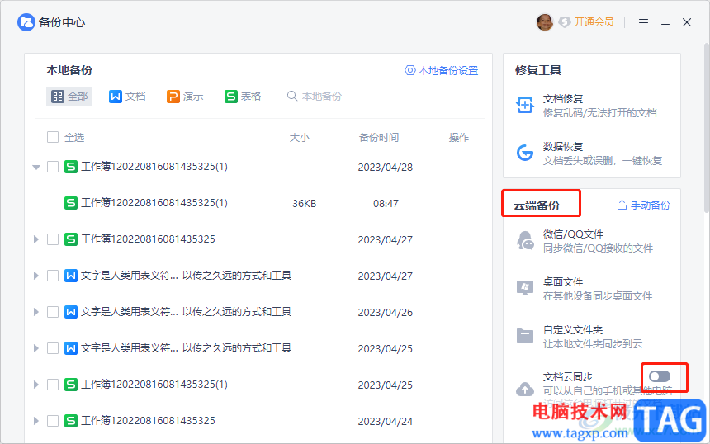Click the spreadsheet icon on 2023/04/24 row

71,421
